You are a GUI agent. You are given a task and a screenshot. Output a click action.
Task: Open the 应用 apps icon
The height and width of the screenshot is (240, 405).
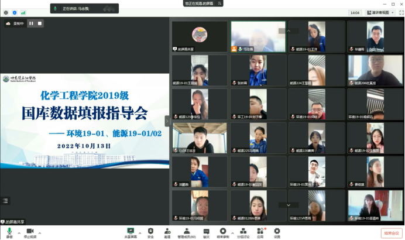click(x=260, y=231)
